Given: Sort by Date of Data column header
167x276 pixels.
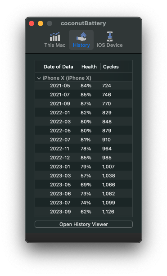Looking at the screenshot, I should pyautogui.click(x=58, y=67).
